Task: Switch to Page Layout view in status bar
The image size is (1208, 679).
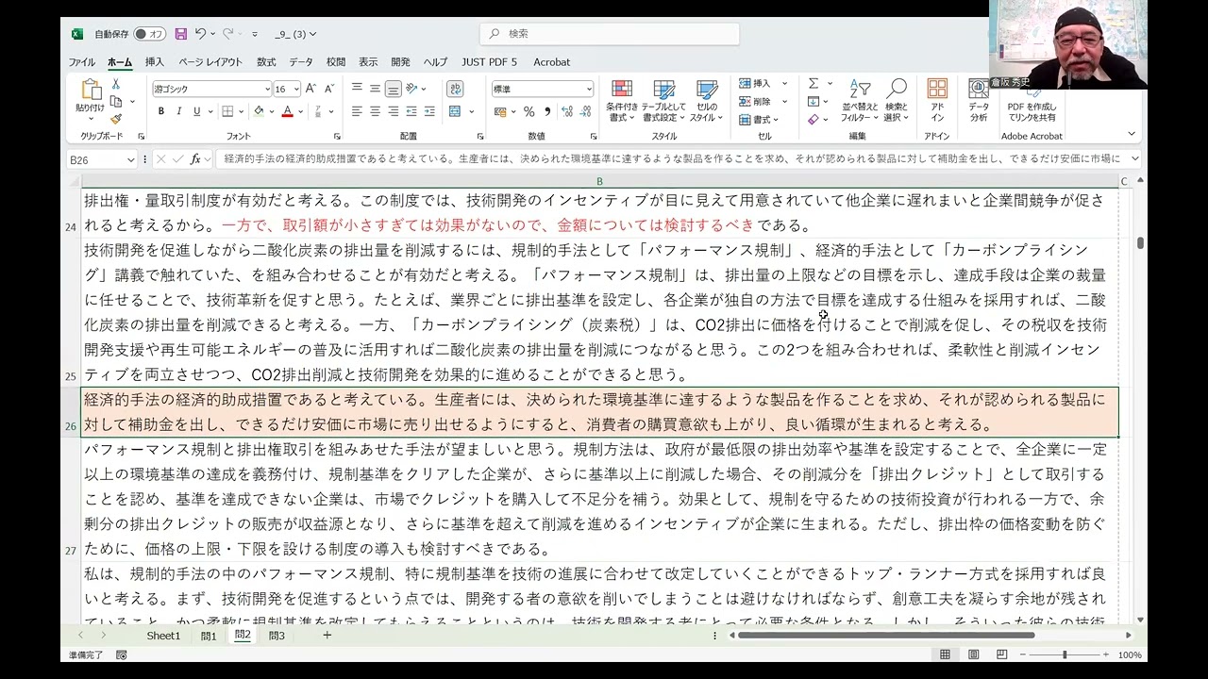Action: 973,654
